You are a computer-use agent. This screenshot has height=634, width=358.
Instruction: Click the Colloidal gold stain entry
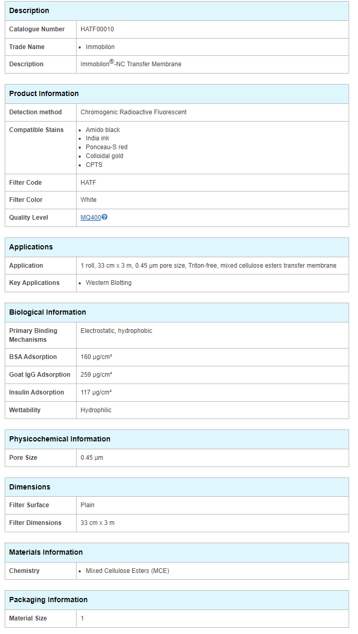[104, 156]
